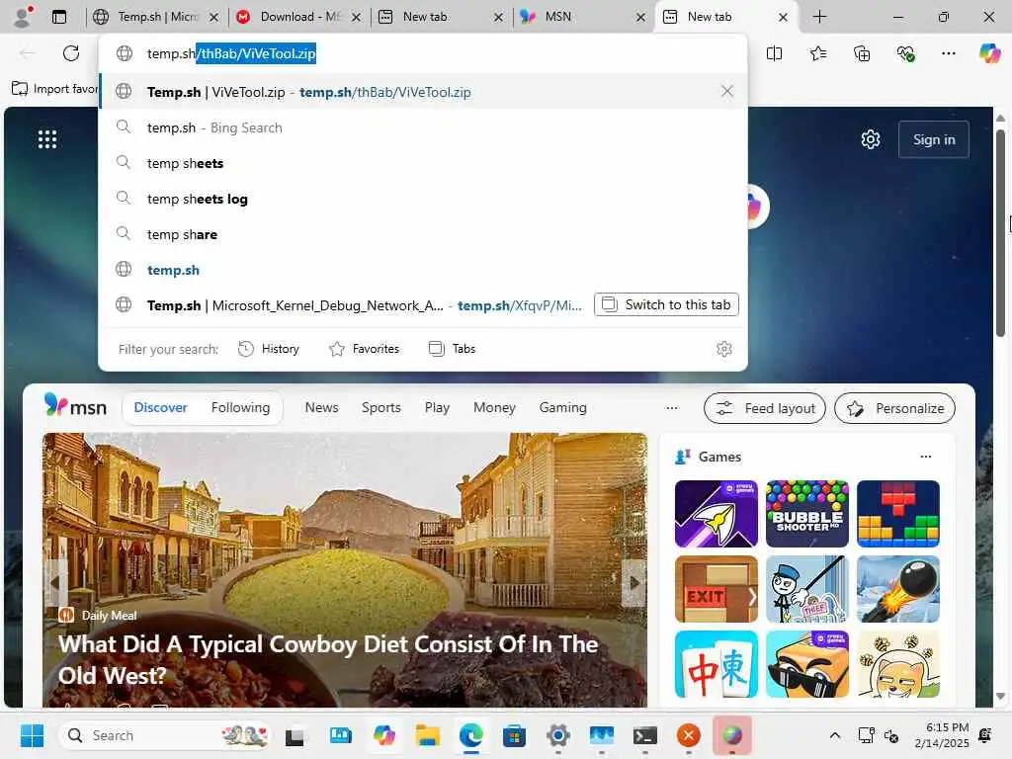Image resolution: width=1012 pixels, height=759 pixels.
Task: Open Microsoft Store from the taskbar
Action: [x=514, y=735]
